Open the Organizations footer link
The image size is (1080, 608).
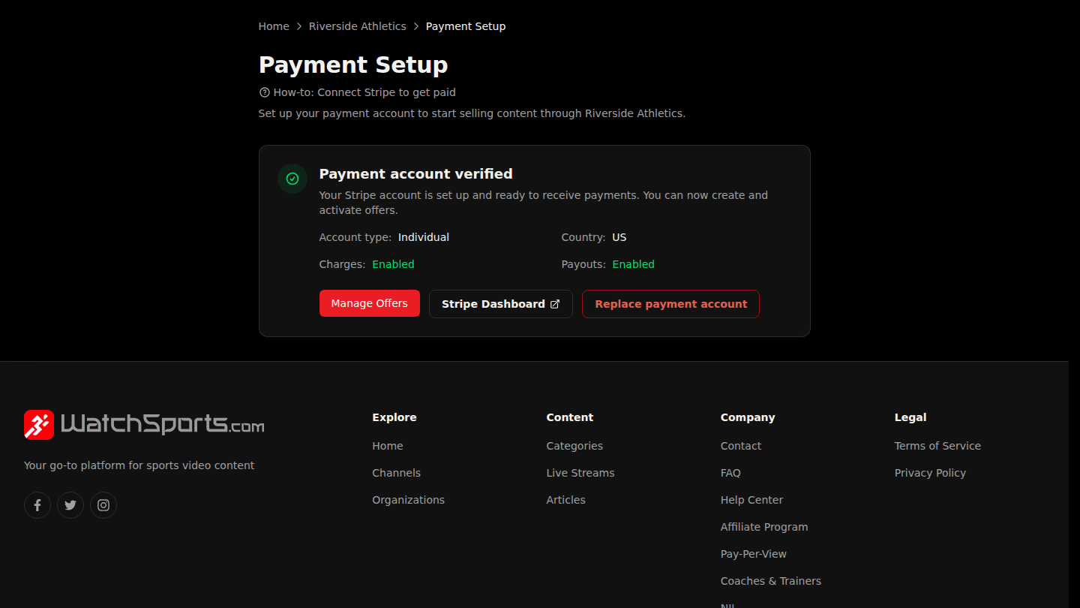pyautogui.click(x=409, y=500)
